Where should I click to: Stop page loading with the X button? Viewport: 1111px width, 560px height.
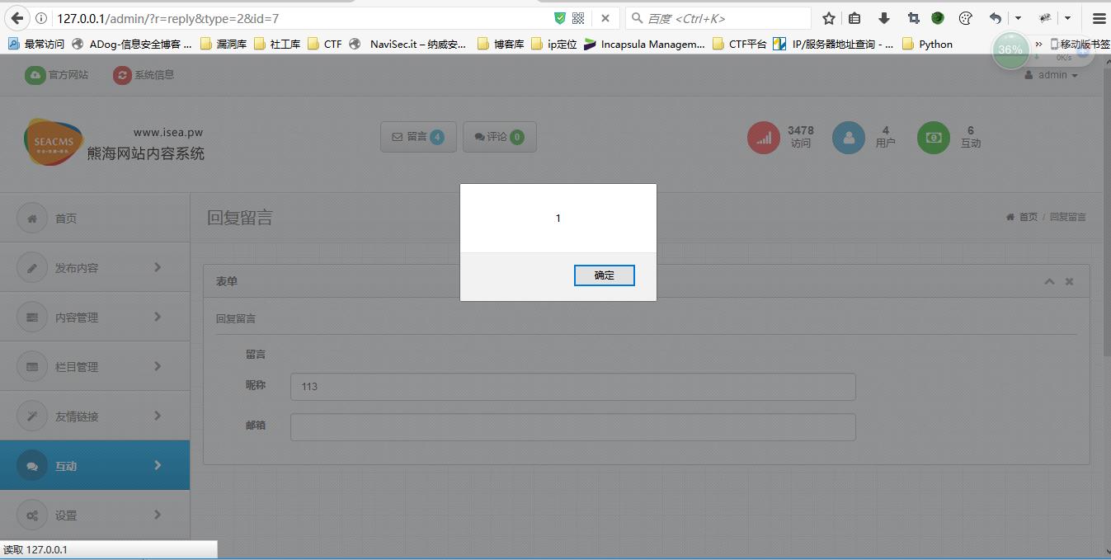pyautogui.click(x=605, y=18)
